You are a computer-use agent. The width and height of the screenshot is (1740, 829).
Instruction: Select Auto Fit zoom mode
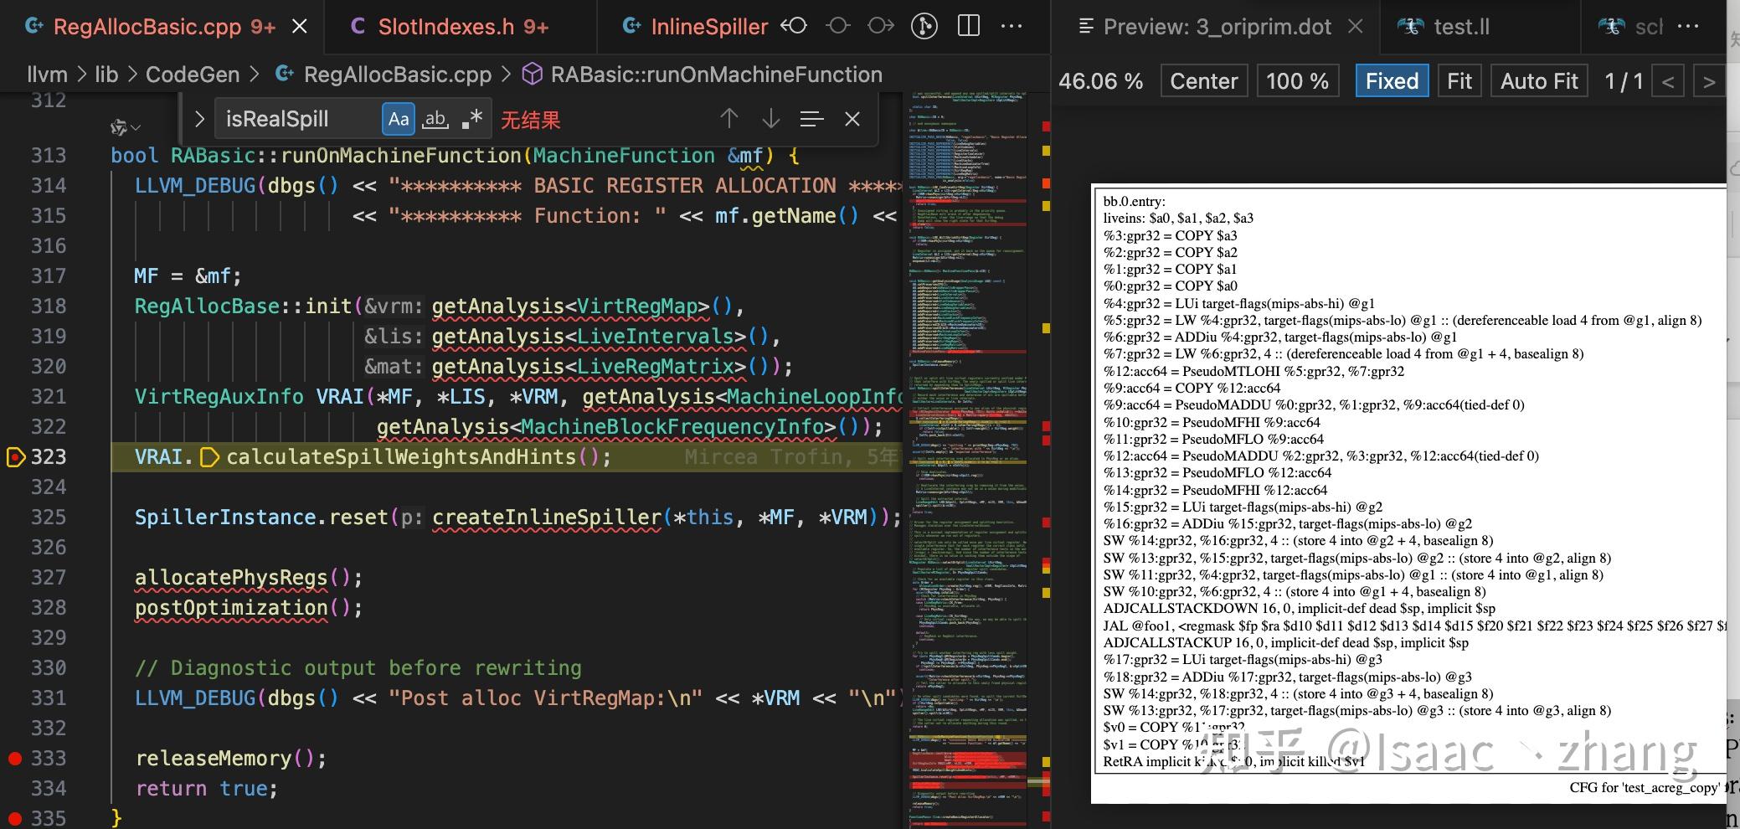1539,81
